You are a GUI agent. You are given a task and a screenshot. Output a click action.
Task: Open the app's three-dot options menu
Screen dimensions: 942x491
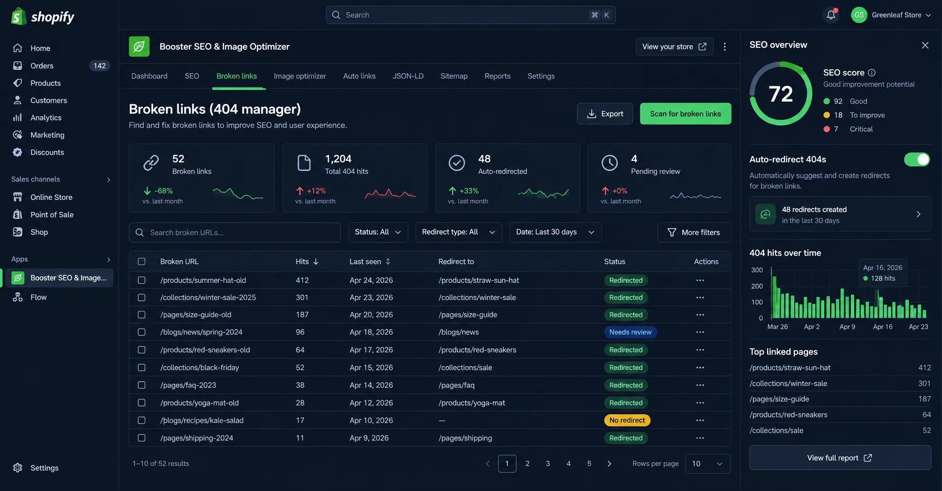coord(725,47)
